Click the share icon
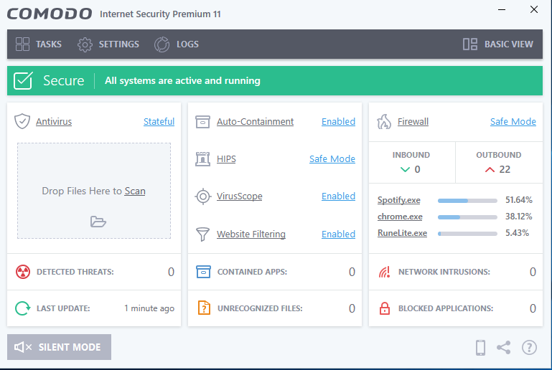This screenshot has height=370, width=552. 504,348
